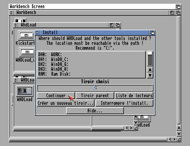Click Workbench horizontal scrollbar bar
The height and width of the screenshot is (146, 190).
tap(88, 139)
